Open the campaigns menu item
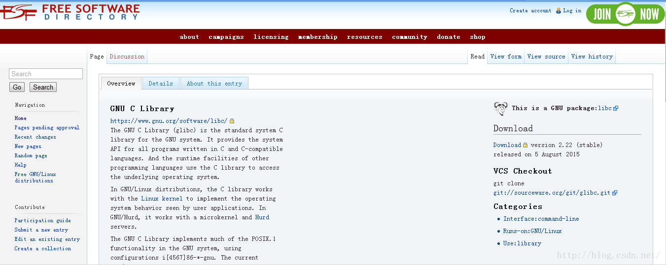The image size is (666, 265). click(x=226, y=37)
